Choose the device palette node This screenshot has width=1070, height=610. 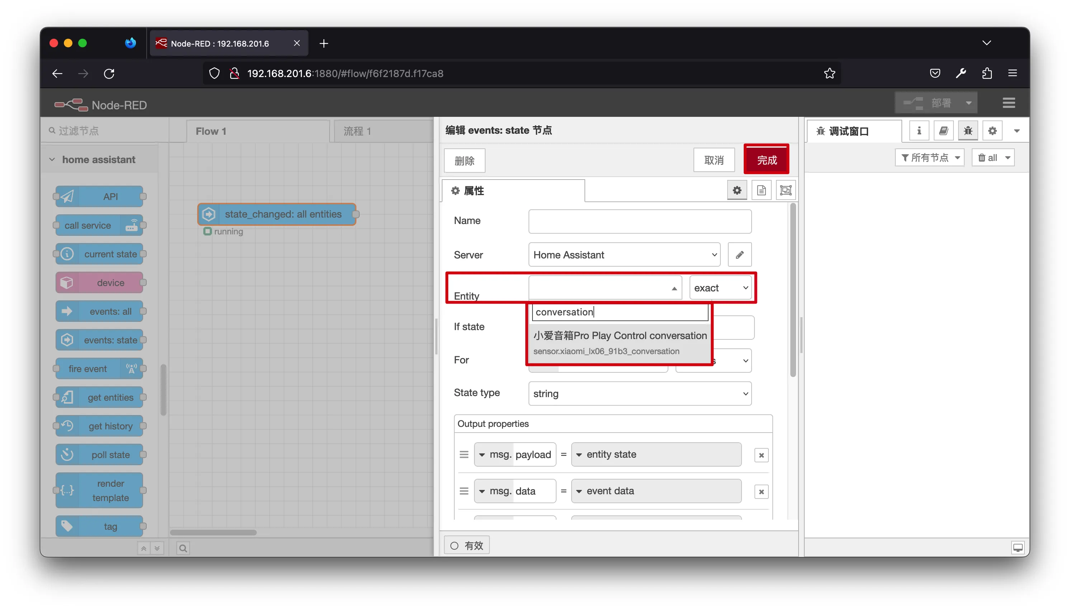click(99, 283)
